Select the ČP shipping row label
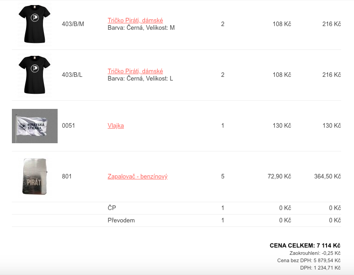This screenshot has height=275, width=354. tap(112, 208)
